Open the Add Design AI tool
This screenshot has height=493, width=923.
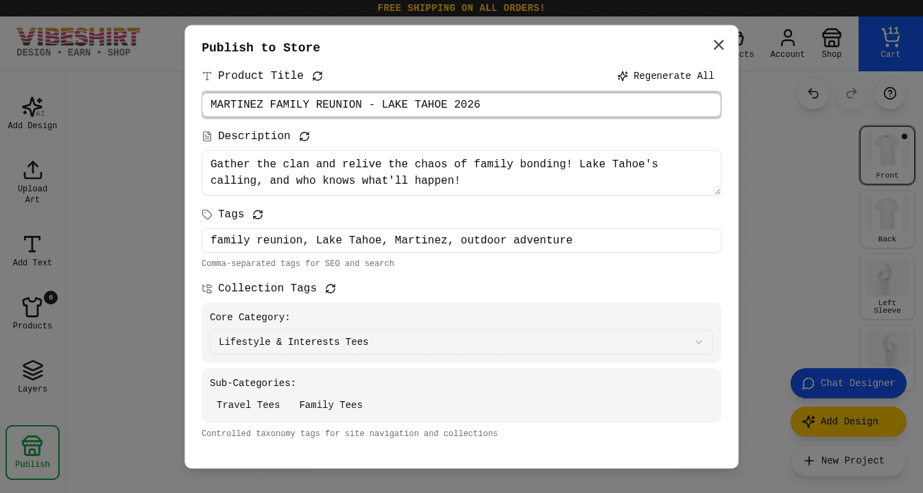click(x=32, y=113)
